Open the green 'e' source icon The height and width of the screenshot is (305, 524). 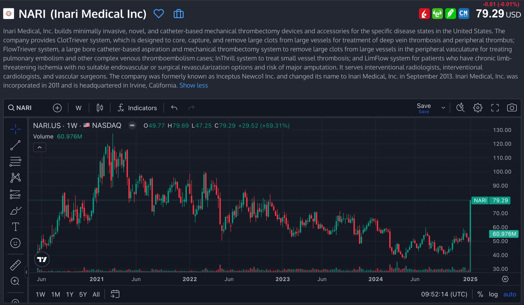[x=437, y=14]
